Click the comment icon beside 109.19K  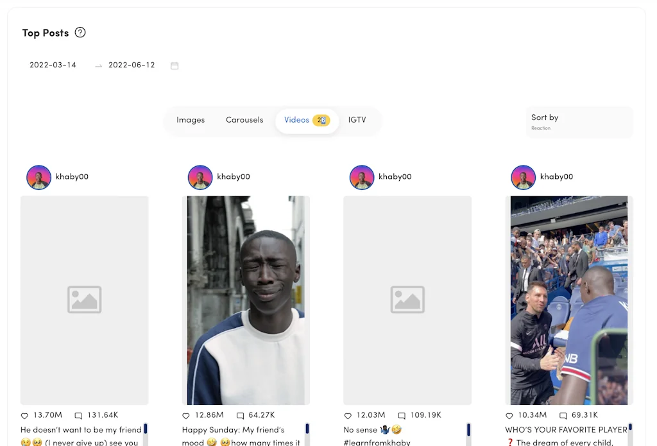402,416
